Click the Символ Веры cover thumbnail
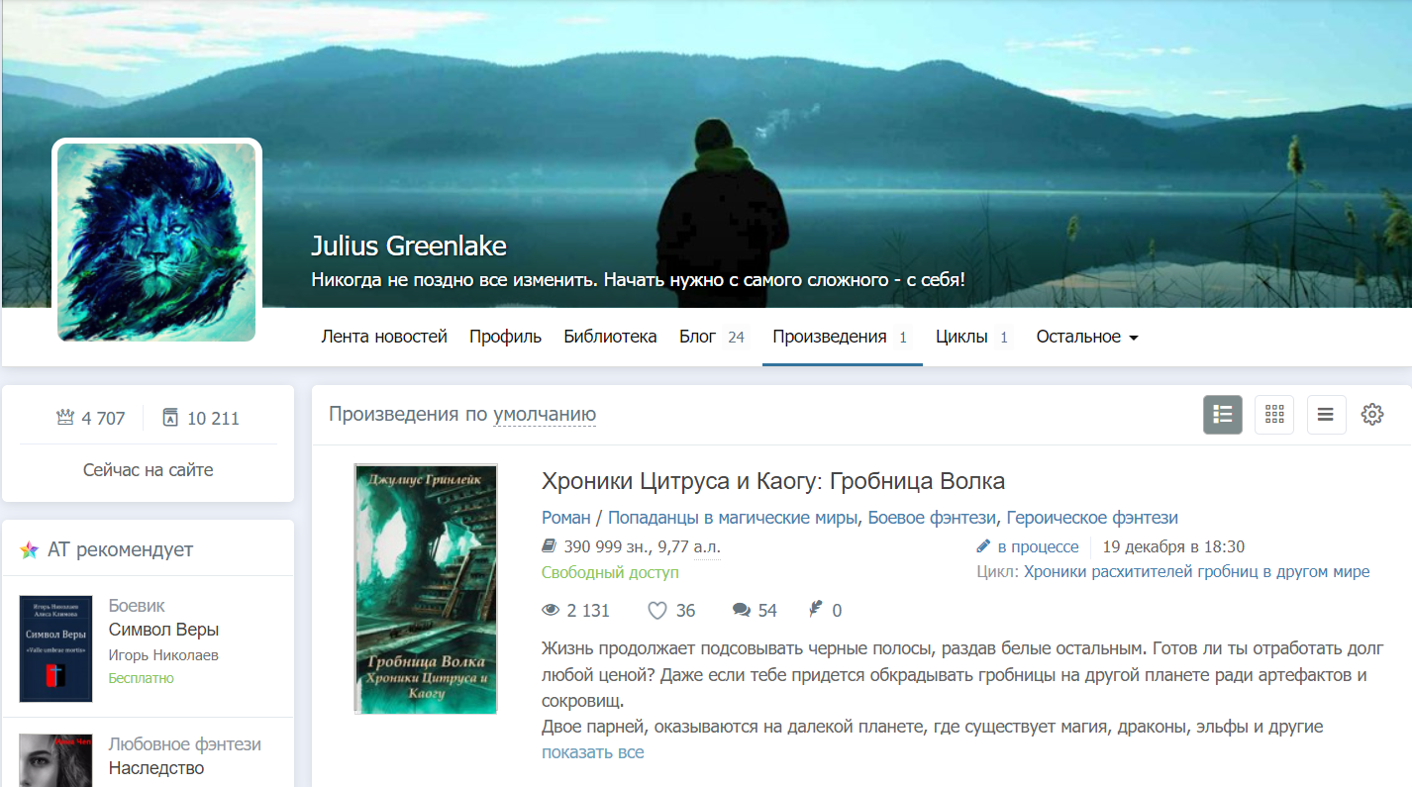Screen dimensions: 1412x787 [x=56, y=649]
